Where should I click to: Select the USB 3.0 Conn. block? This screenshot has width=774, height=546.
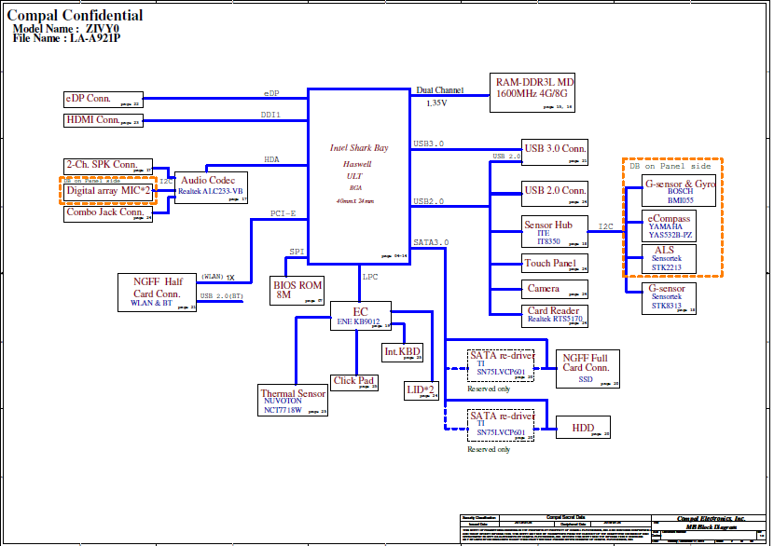click(556, 150)
